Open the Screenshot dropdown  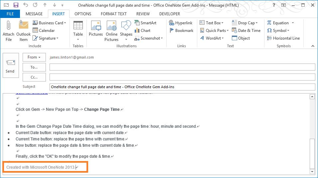click(149, 38)
